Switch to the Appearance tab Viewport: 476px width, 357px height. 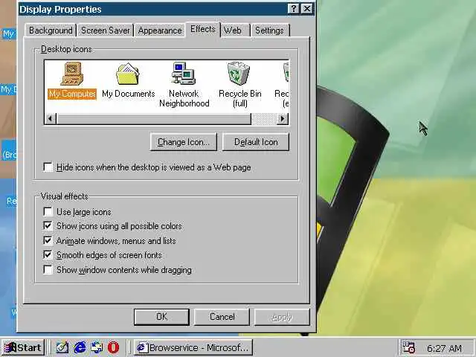[160, 30]
